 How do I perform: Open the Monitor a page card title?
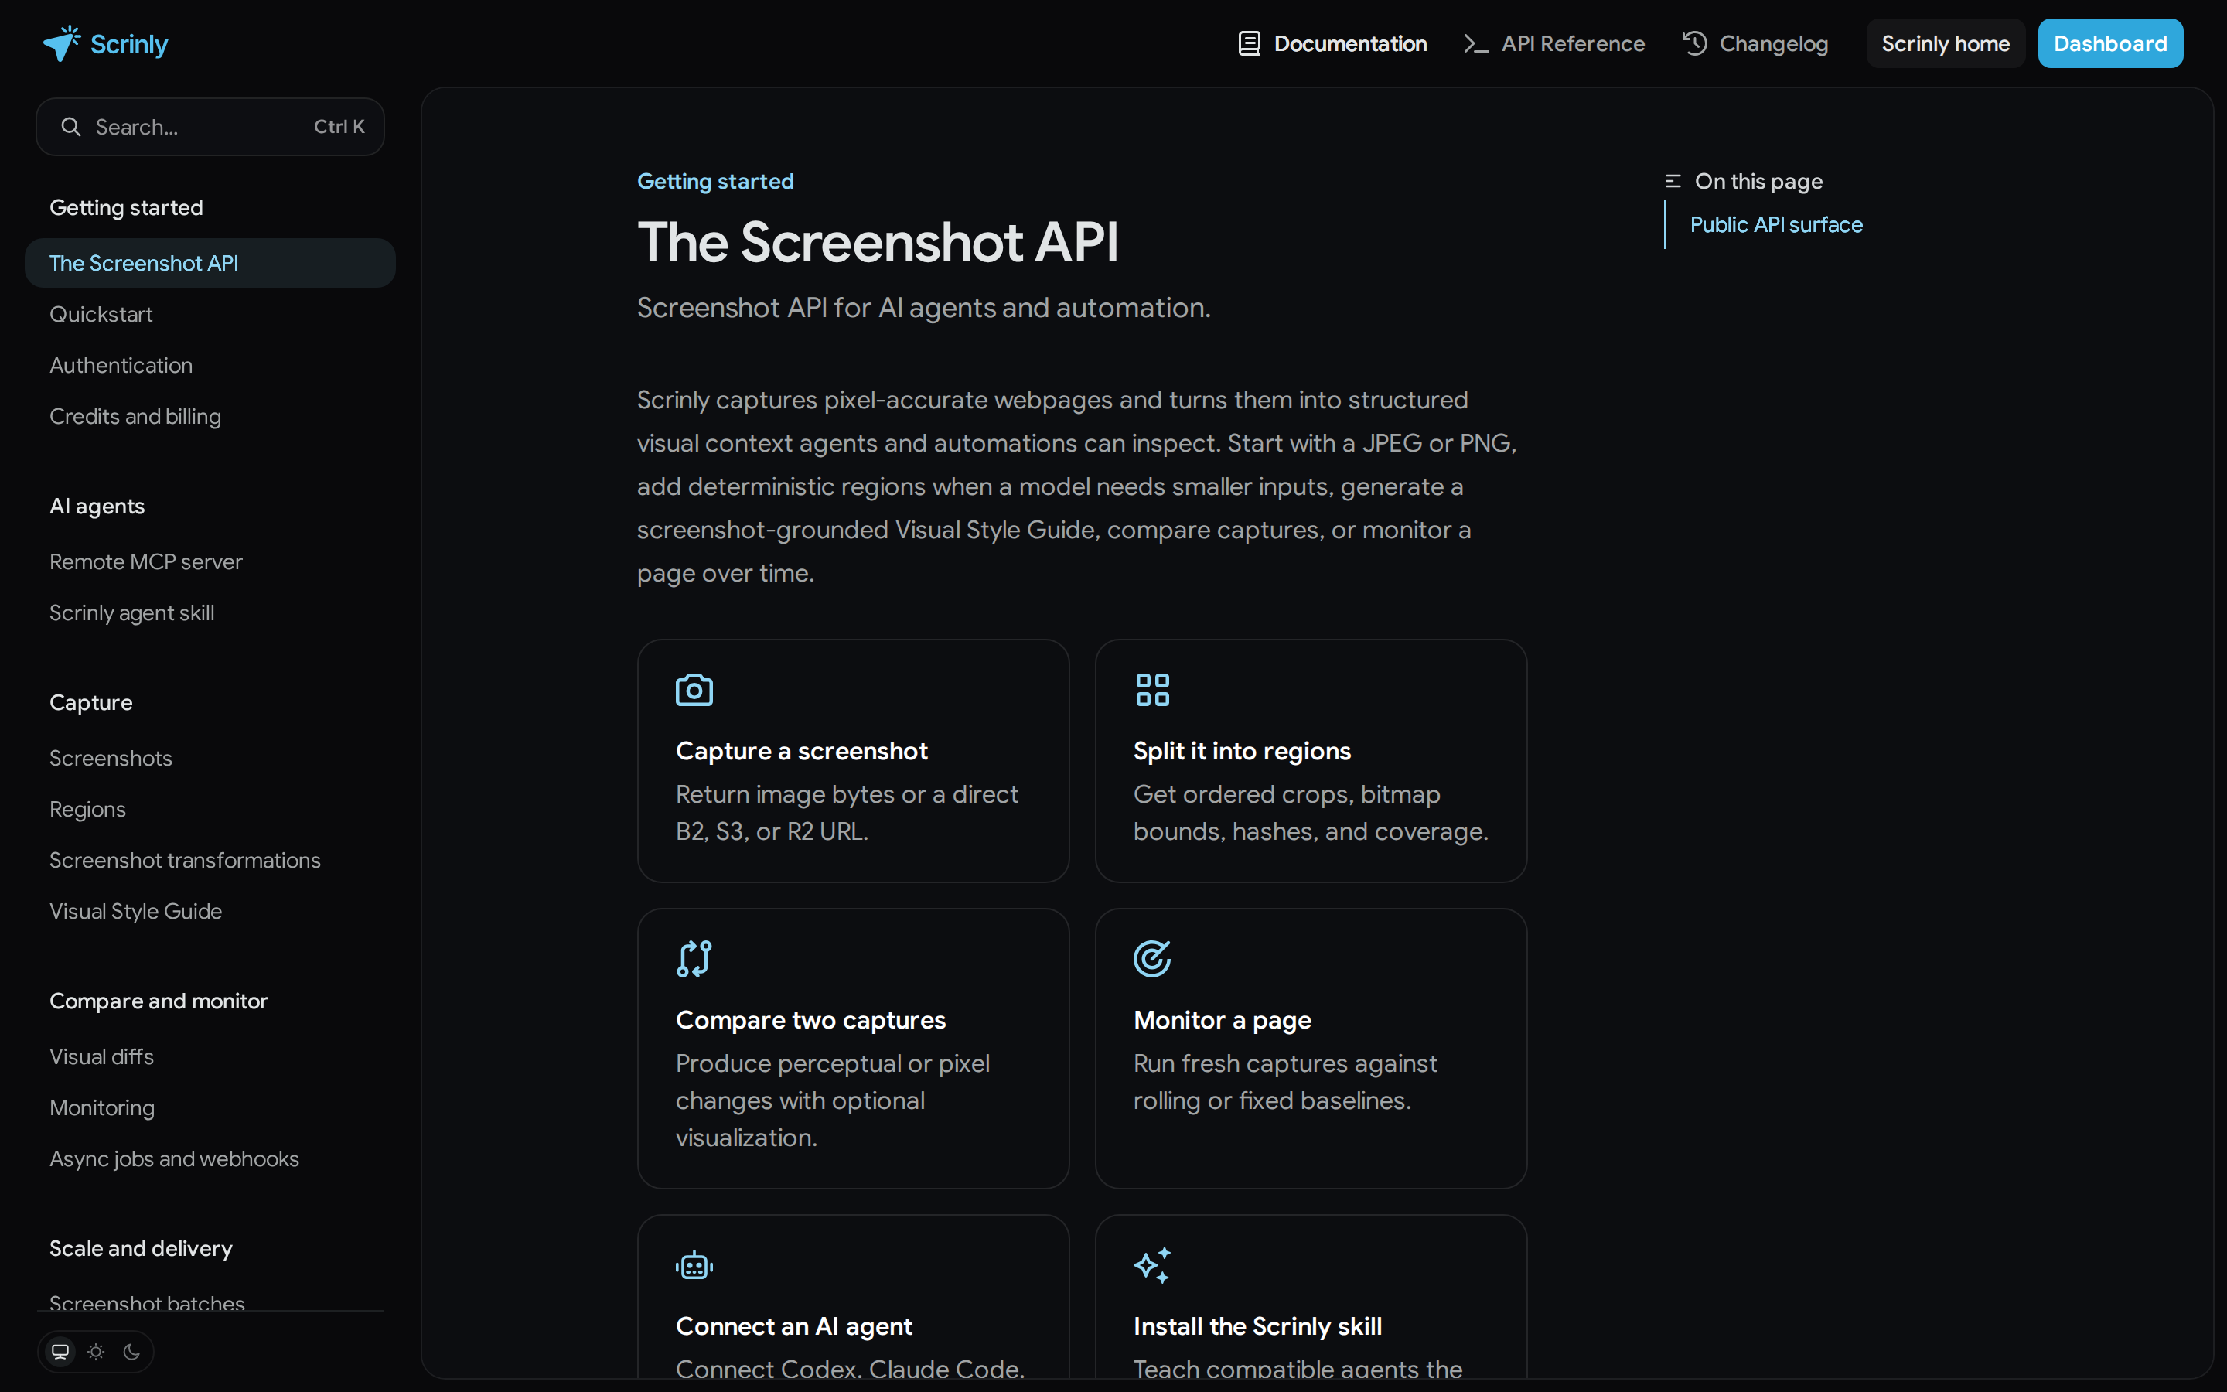tap(1222, 1020)
